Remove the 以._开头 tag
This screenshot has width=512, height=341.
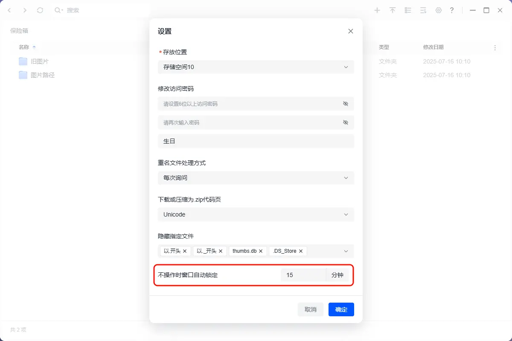pos(221,251)
